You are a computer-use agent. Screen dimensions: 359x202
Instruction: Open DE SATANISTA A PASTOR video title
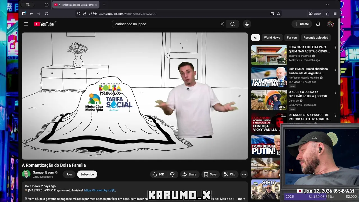310,117
